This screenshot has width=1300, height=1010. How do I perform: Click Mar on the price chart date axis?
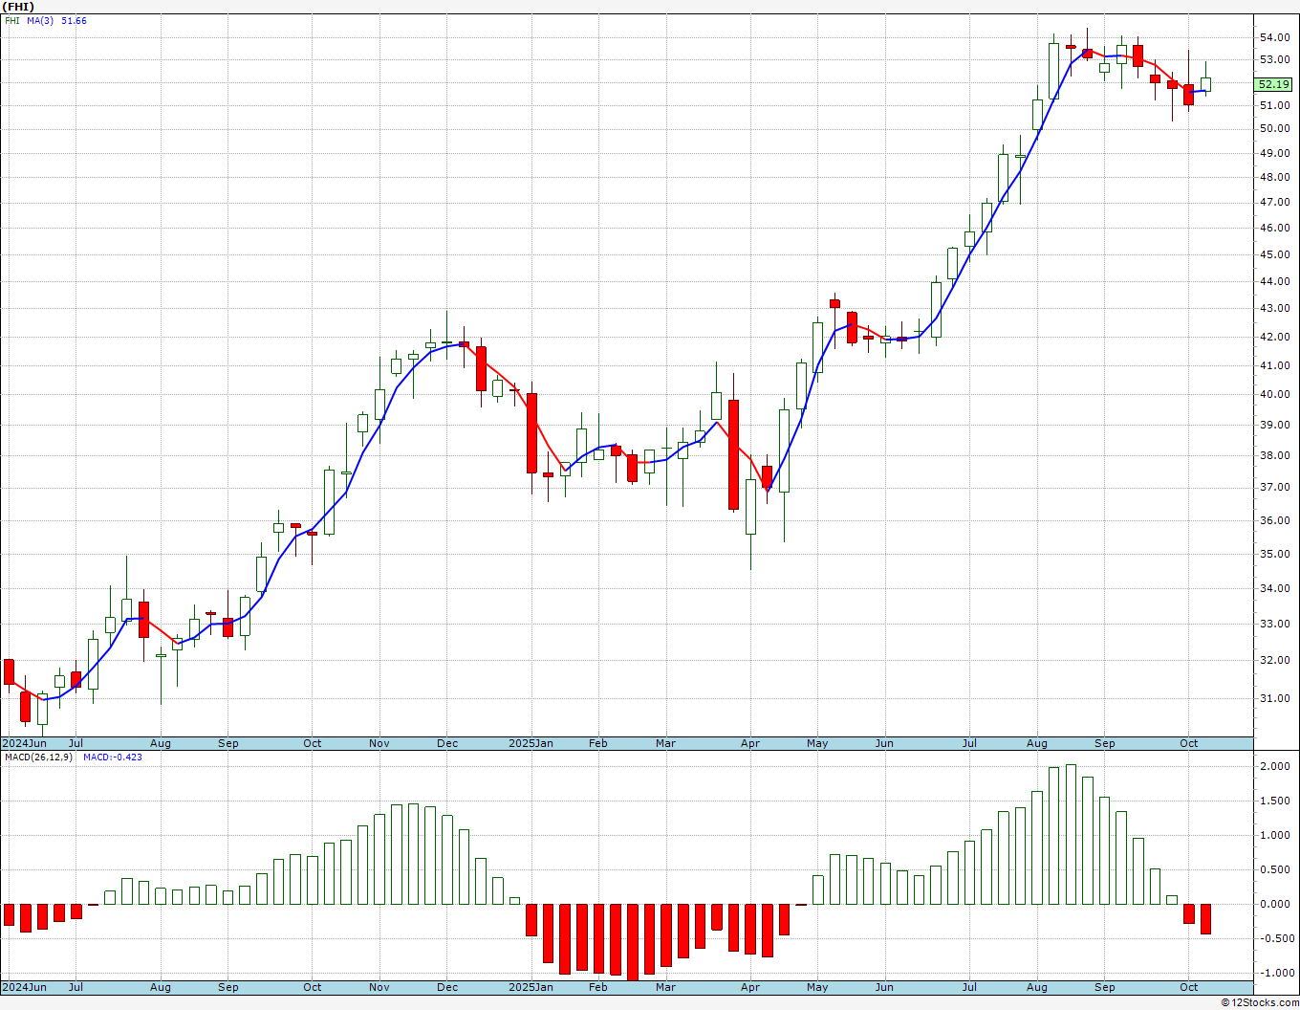click(x=665, y=743)
